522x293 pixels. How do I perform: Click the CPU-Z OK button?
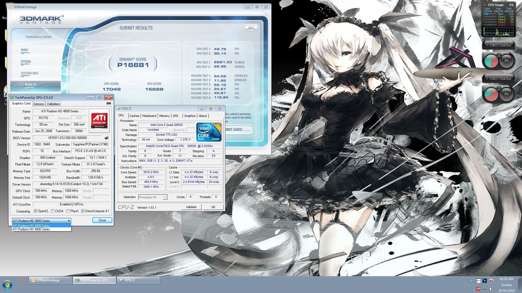coord(213,207)
